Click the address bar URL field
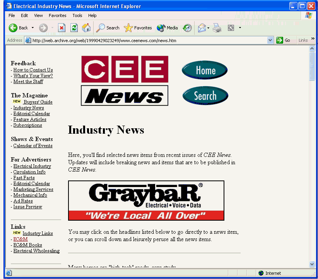318x279 pixels. coord(149,40)
